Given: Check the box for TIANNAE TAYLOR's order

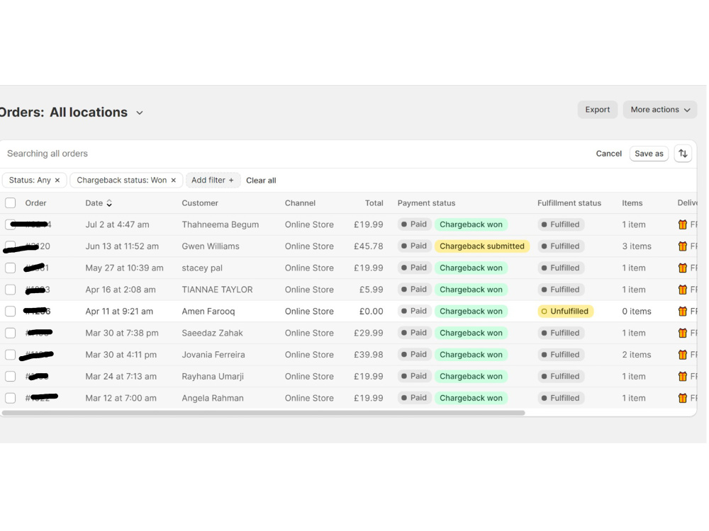Looking at the screenshot, I should point(11,290).
